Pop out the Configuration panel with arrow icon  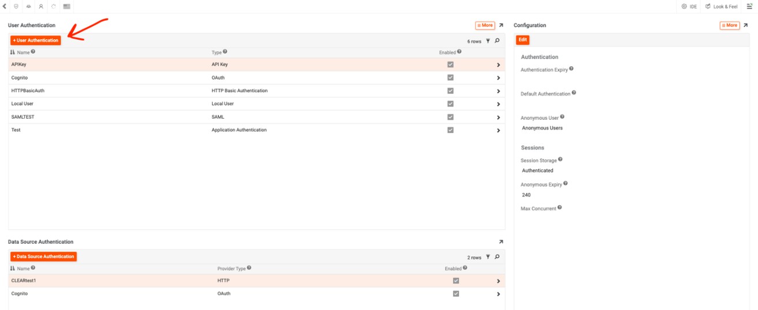click(x=745, y=25)
